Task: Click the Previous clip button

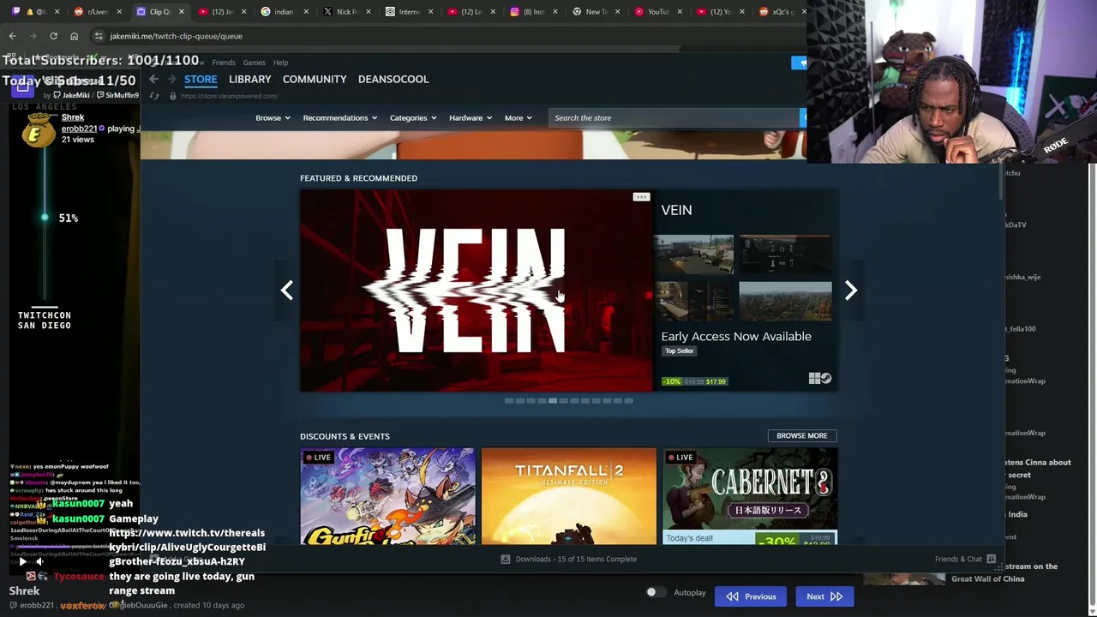Action: (x=751, y=596)
